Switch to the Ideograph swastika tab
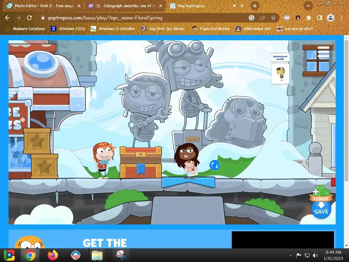 (x=125, y=6)
